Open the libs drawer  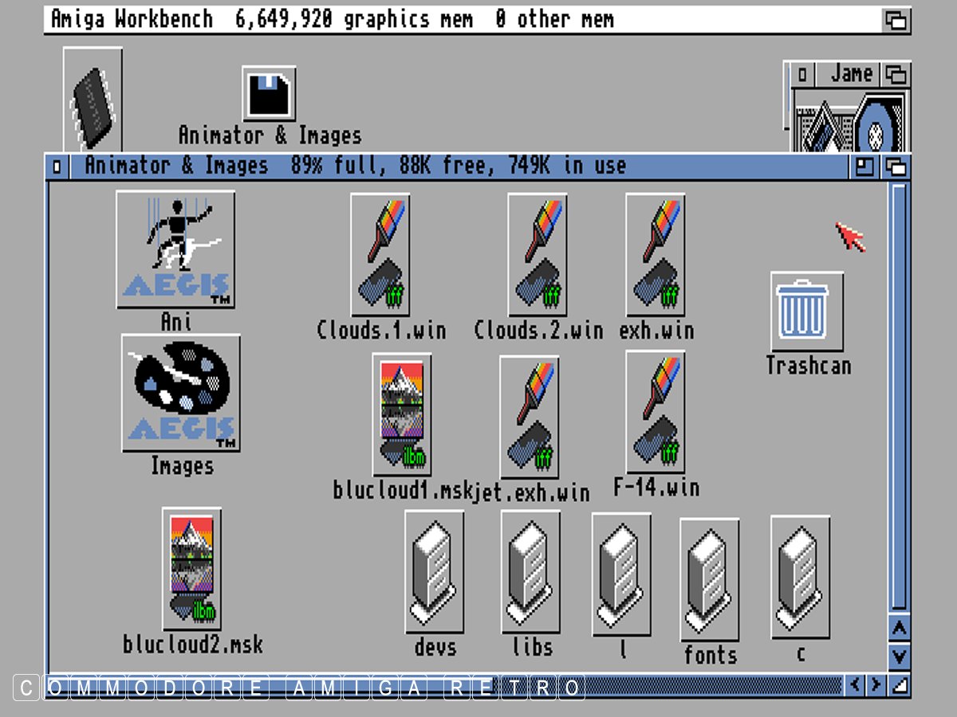(531, 572)
